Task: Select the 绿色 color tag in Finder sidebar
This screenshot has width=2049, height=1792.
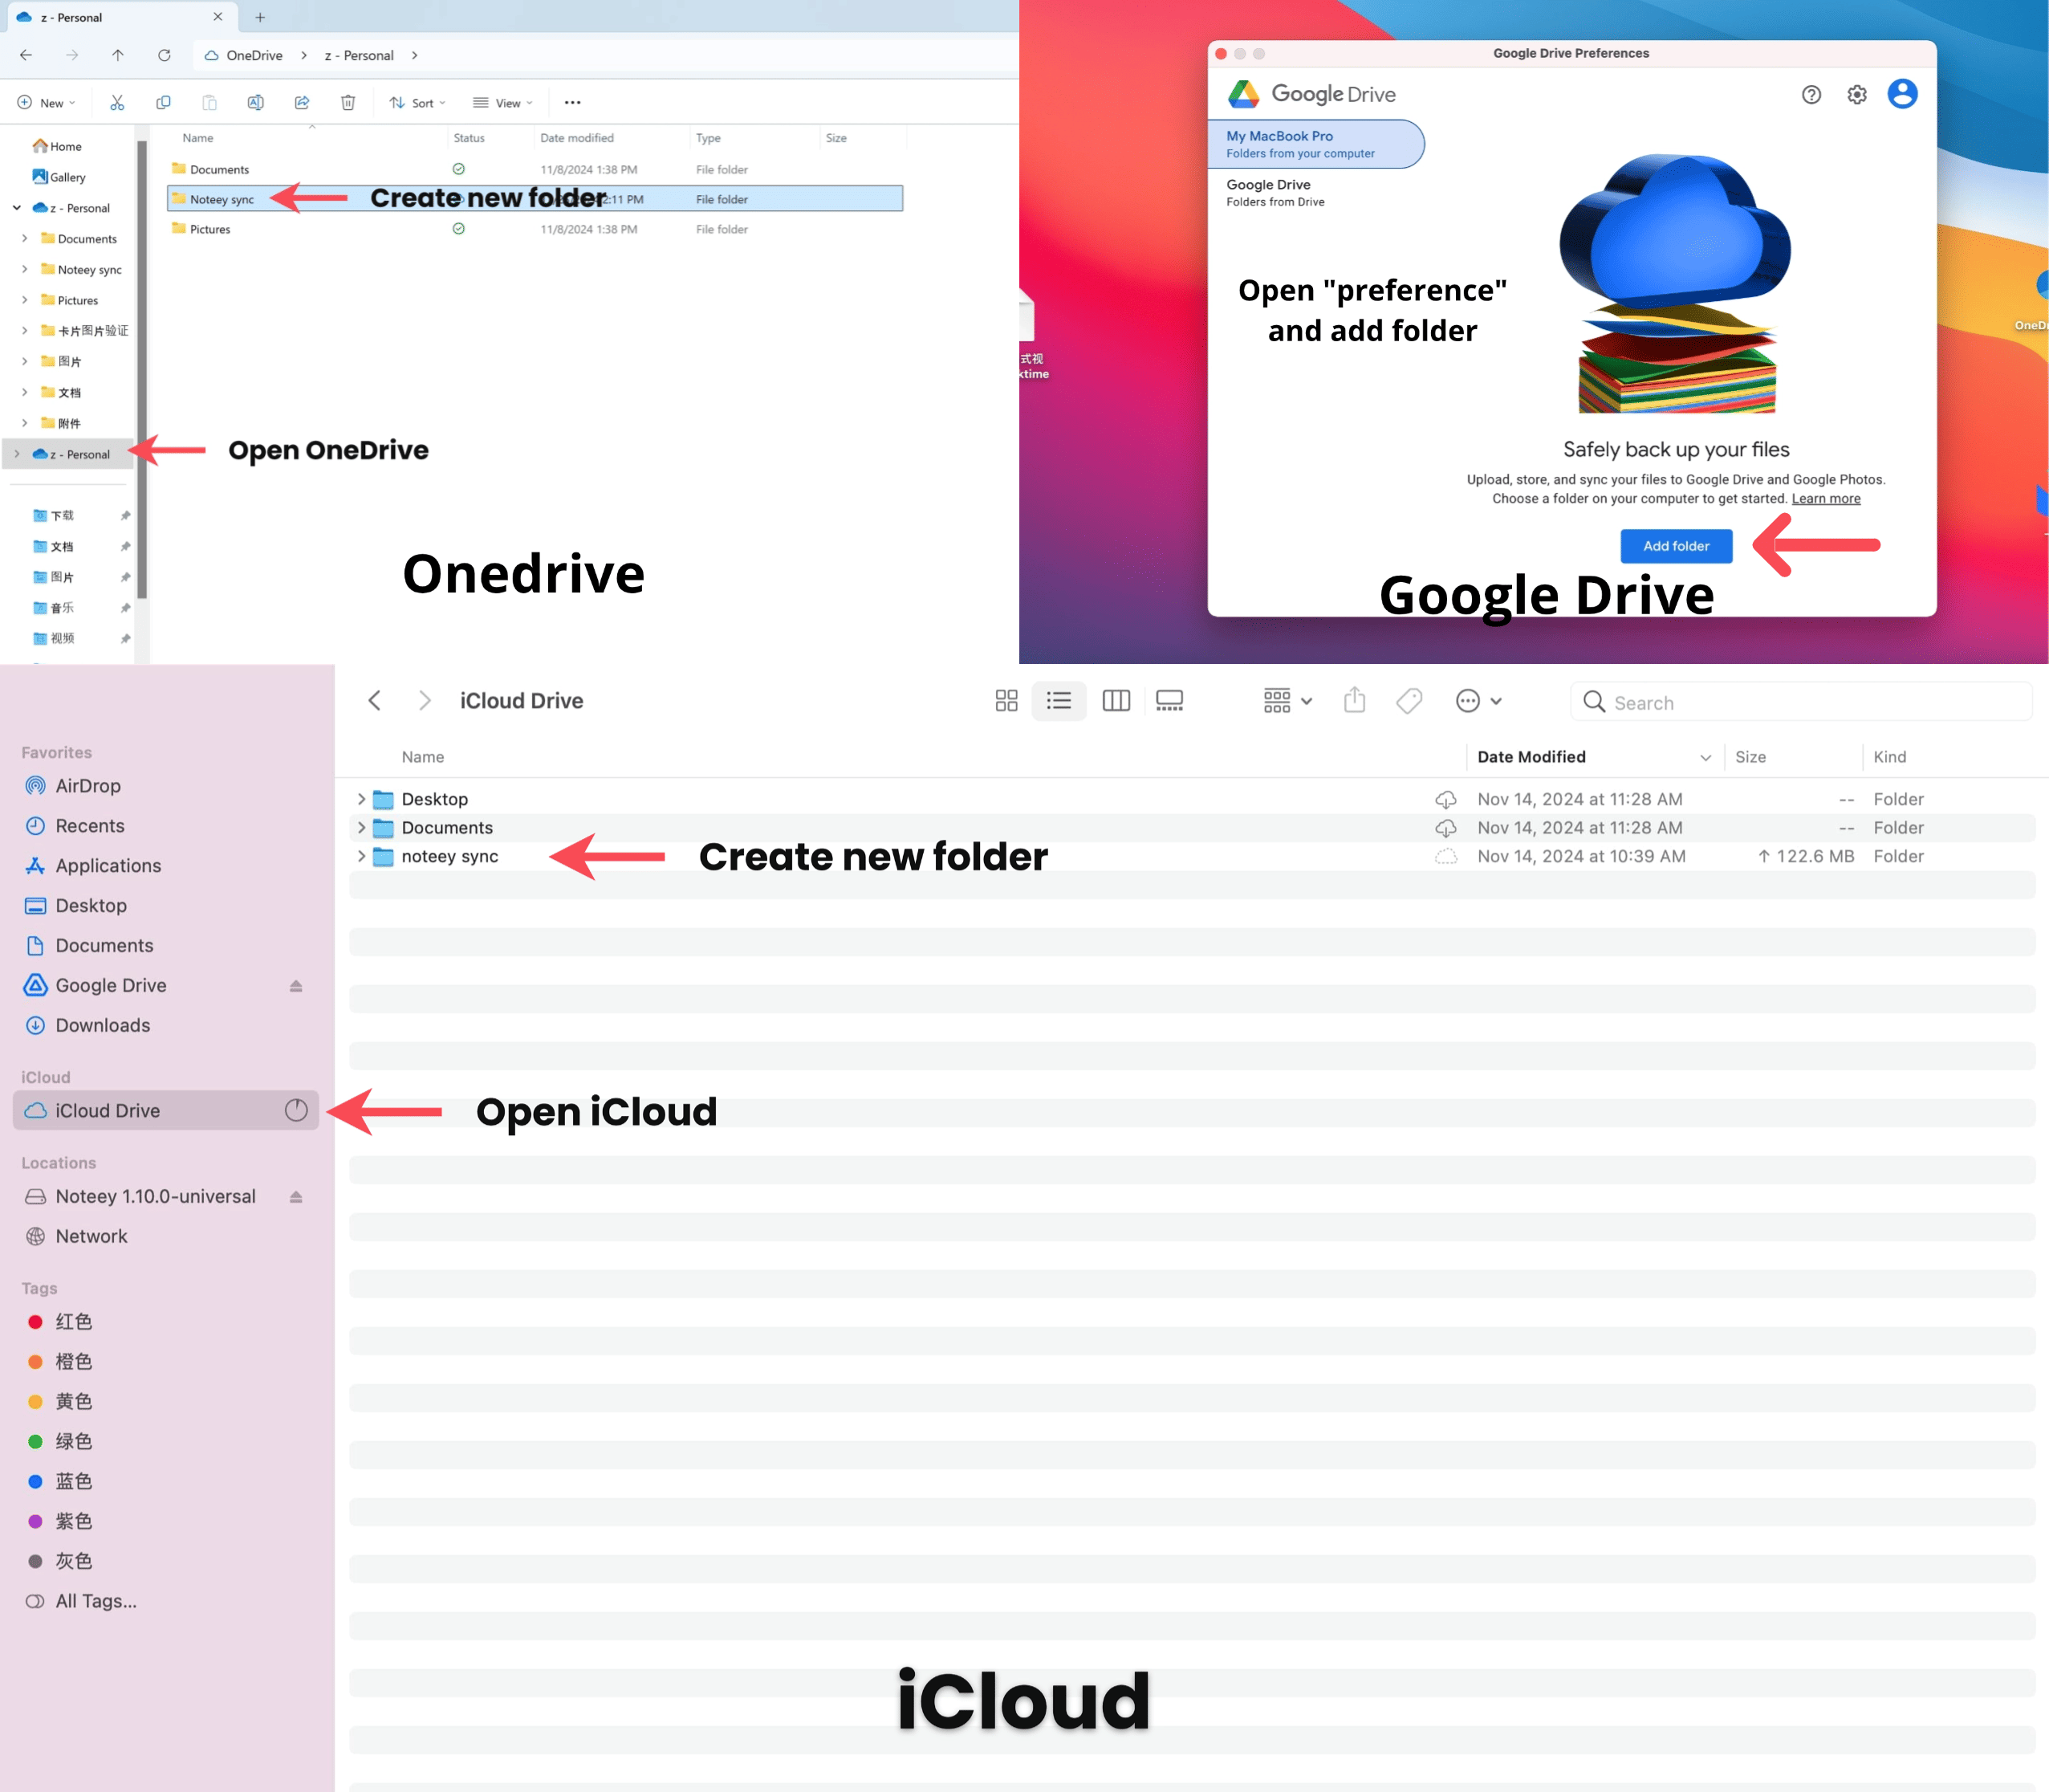Action: [x=73, y=1442]
